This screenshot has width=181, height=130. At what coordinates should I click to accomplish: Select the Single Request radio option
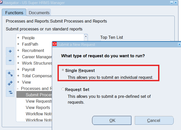[x=63, y=70]
